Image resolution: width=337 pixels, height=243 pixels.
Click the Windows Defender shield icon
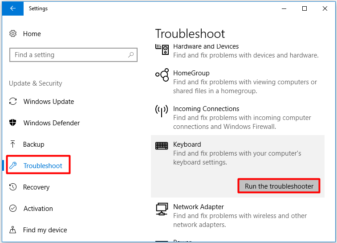13,123
